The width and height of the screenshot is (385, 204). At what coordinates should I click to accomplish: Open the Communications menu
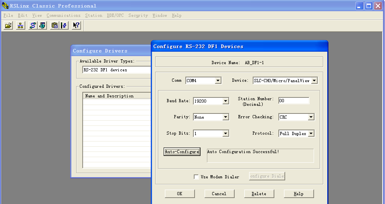64,15
